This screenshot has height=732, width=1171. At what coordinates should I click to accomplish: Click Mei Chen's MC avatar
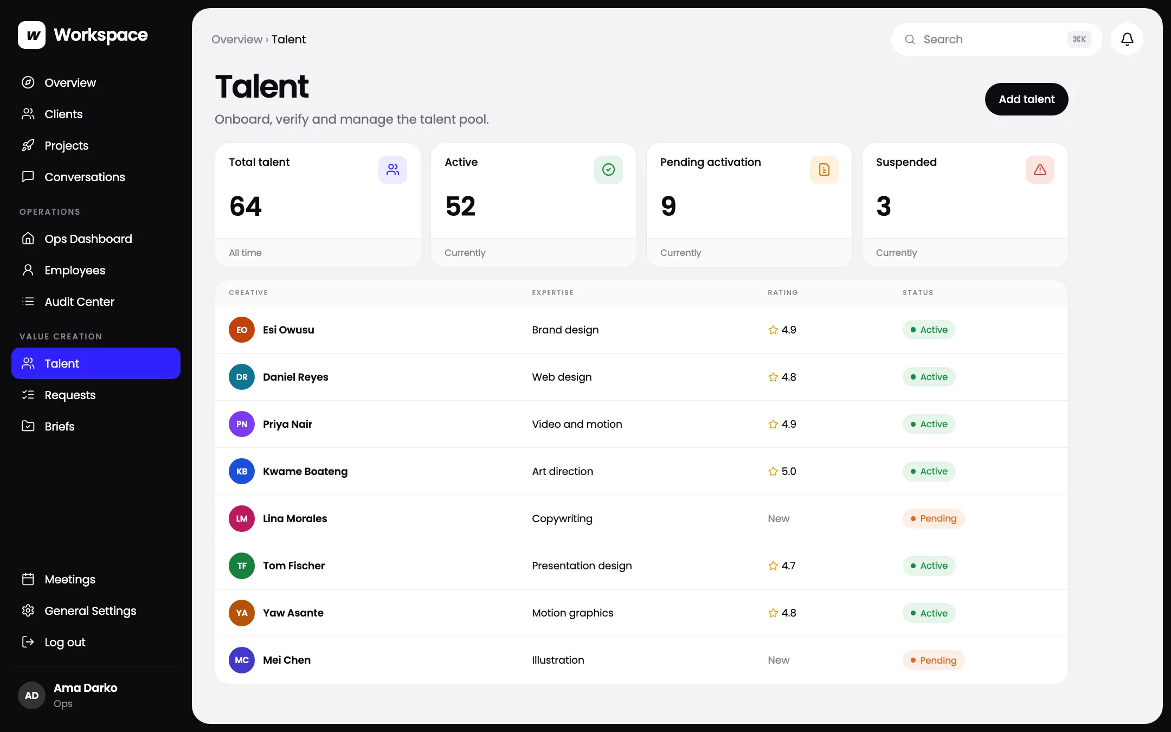coord(242,660)
